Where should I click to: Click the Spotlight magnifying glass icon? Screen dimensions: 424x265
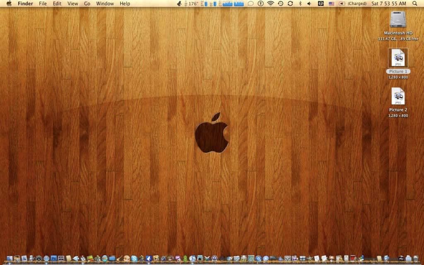pyautogui.click(x=414, y=3)
